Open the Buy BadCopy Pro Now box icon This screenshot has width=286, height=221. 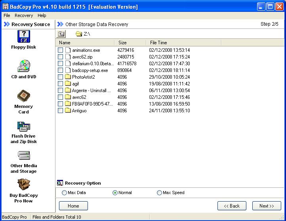click(x=24, y=184)
